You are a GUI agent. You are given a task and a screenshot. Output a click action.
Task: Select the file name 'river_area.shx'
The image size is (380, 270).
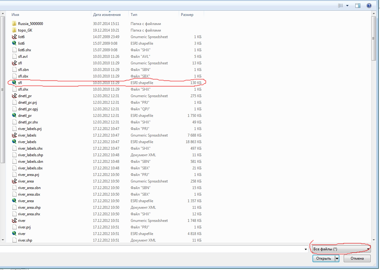(x=29, y=214)
